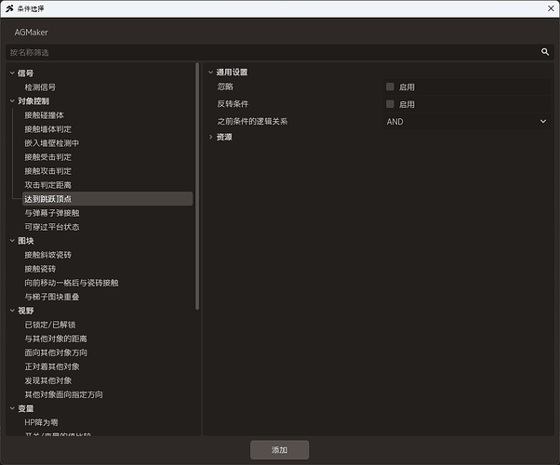Collapse the 信号 category
This screenshot has width=560, height=465.
[12, 73]
